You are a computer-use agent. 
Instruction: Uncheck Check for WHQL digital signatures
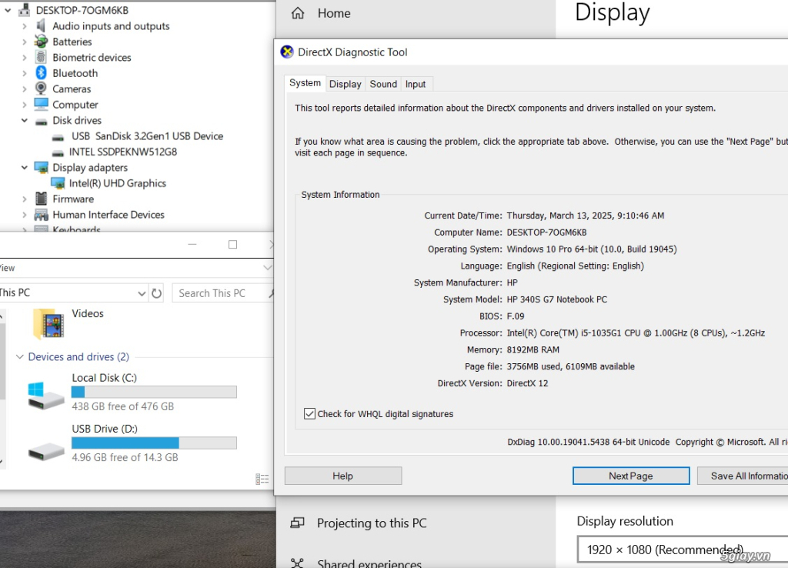309,413
